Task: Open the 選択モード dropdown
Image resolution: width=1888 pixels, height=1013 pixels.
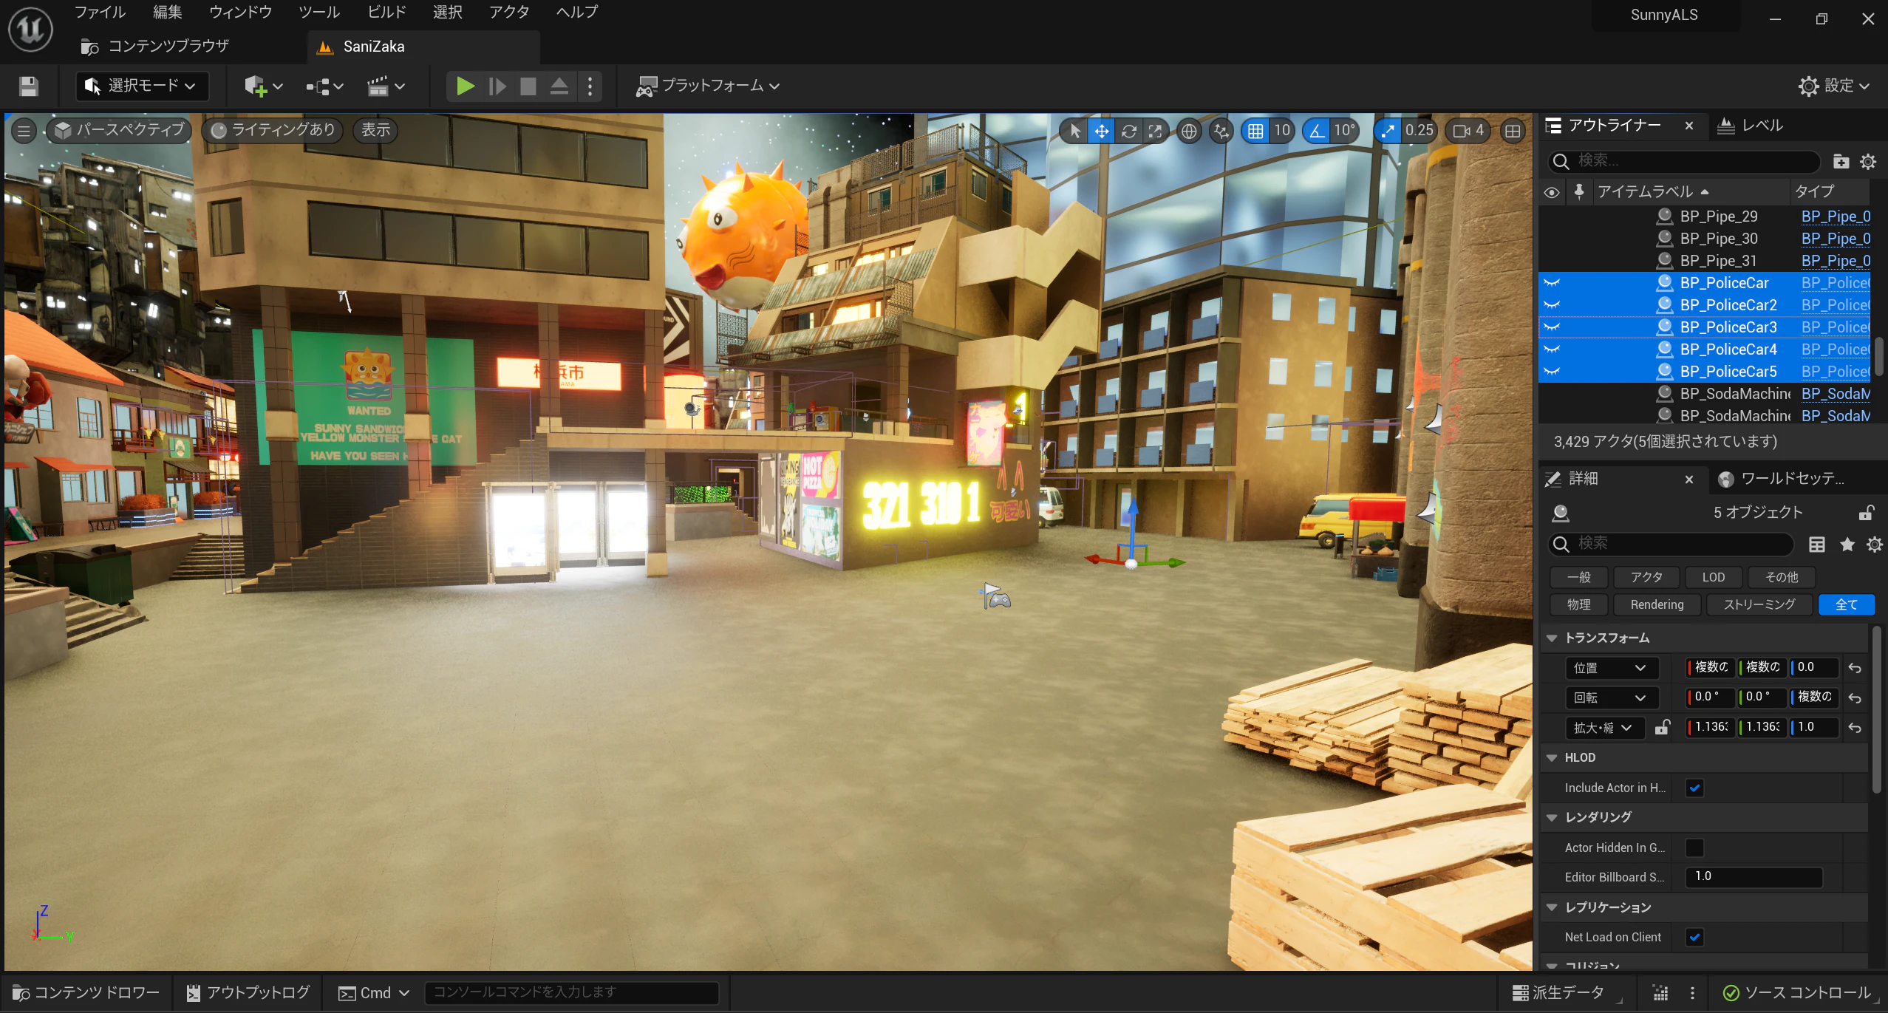Action: pyautogui.click(x=142, y=86)
